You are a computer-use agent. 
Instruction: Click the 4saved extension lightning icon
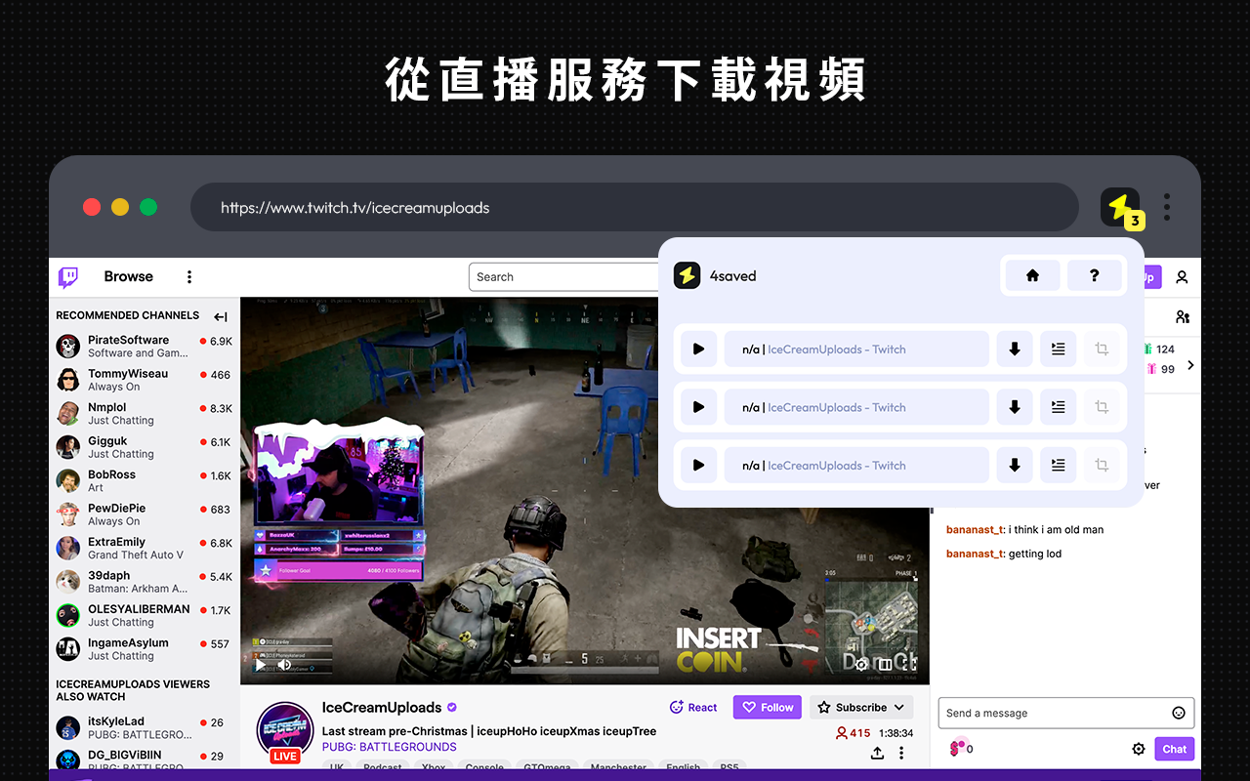coord(1120,207)
